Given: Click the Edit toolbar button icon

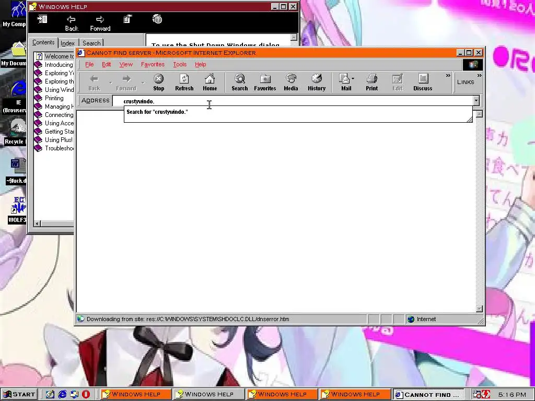Looking at the screenshot, I should (398, 82).
